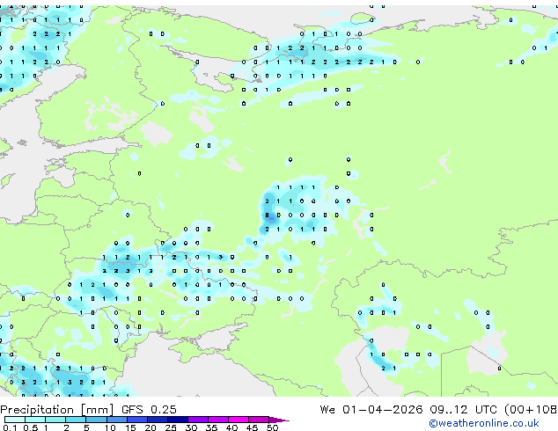Screen dimensions: 558x431
Task: Select the 5–10 mm legend swatch
Action: tap(96, 420)
